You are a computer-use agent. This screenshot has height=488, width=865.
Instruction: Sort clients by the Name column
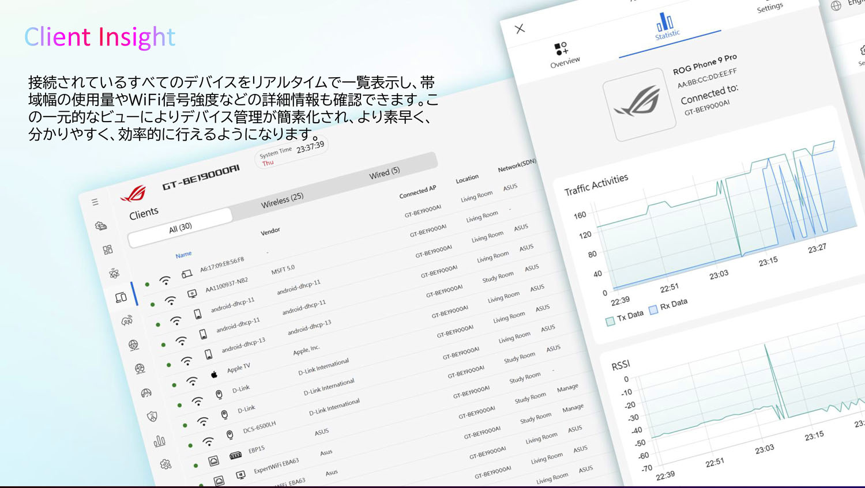click(183, 255)
